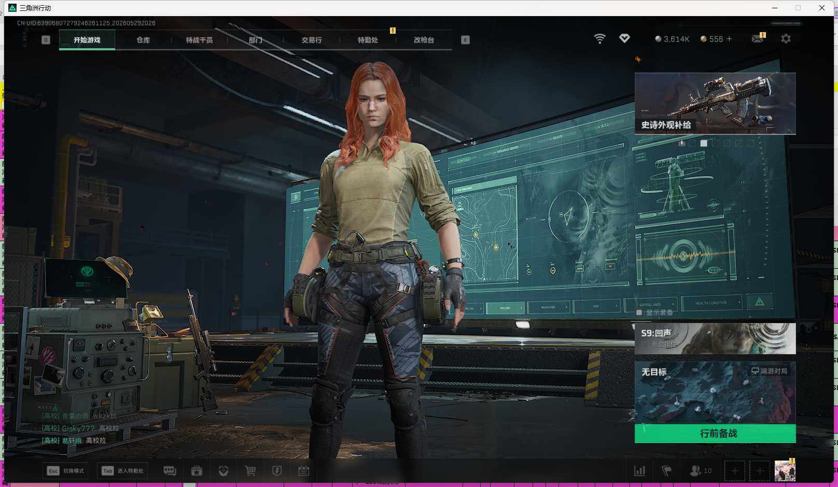
Task: Click the green 行前备战 button
Action: tap(715, 434)
